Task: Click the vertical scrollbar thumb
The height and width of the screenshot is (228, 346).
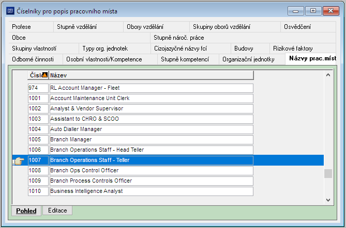Action: click(328, 174)
